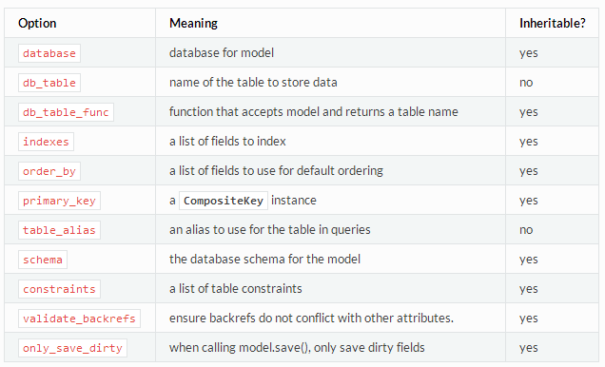
Task: Select the schema option code label
Action: (x=43, y=260)
